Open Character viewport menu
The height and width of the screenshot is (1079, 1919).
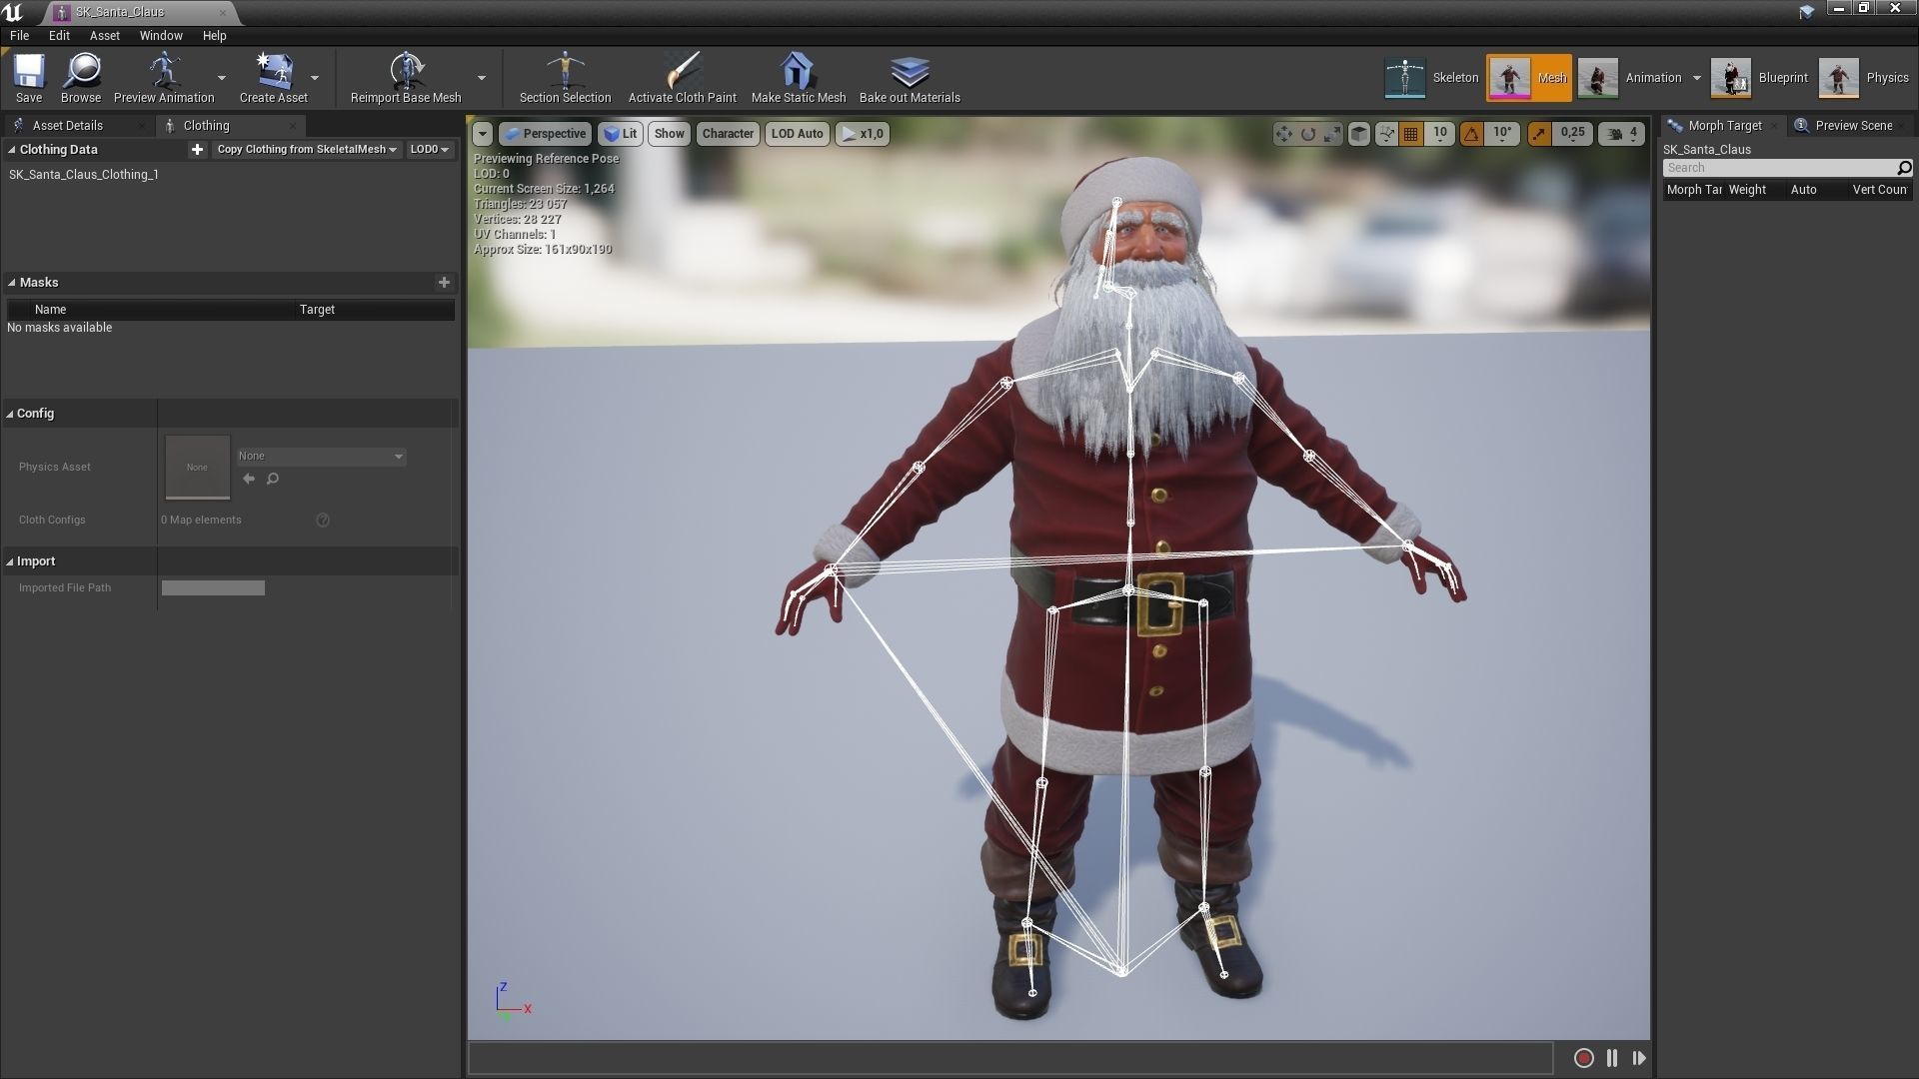pos(728,134)
